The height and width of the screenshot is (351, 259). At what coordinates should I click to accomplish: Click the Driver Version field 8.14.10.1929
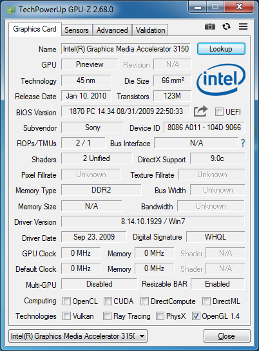(153, 222)
